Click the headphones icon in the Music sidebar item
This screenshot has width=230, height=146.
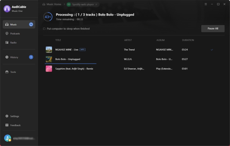(7, 24)
